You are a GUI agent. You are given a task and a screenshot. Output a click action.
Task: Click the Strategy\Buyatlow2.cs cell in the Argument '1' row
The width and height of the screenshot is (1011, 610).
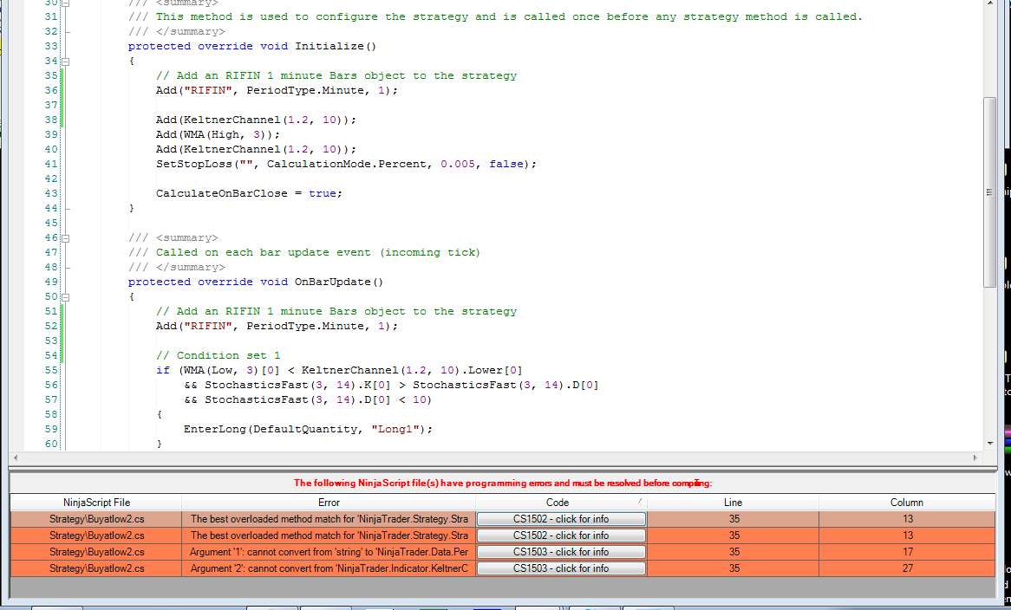96,552
